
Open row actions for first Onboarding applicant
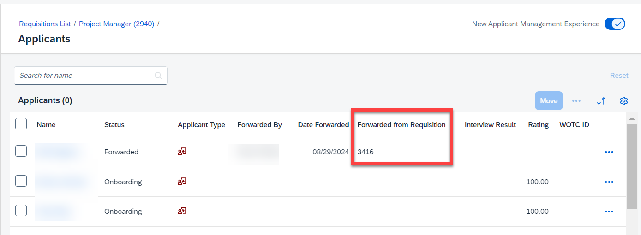point(609,182)
